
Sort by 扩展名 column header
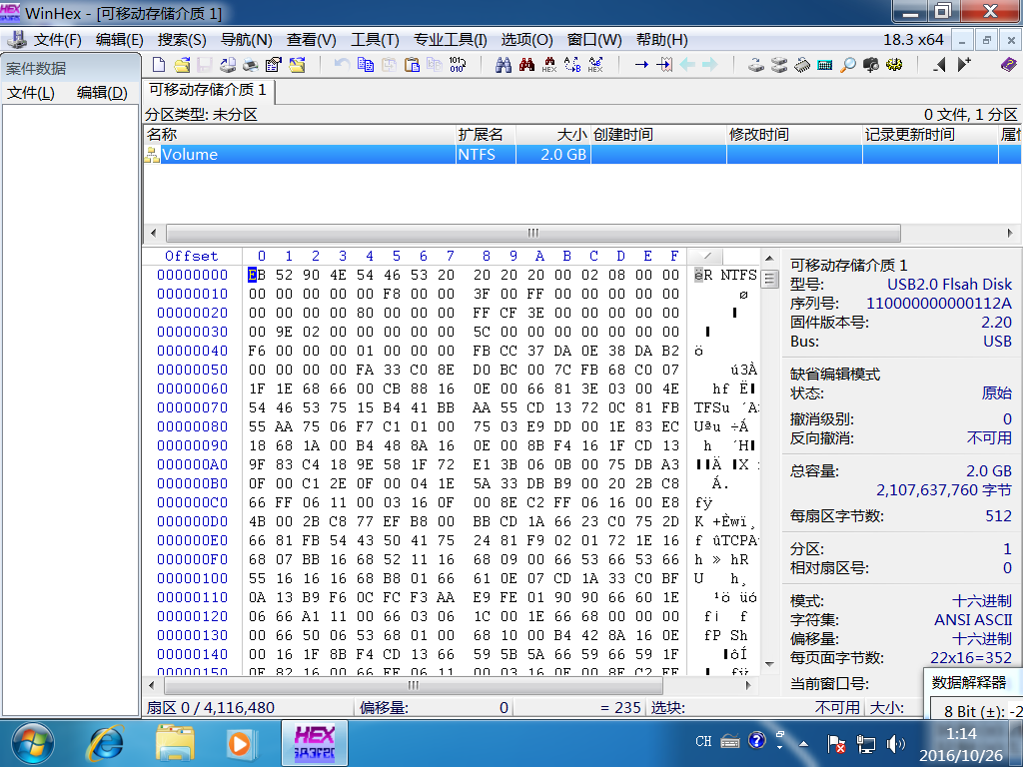tap(485, 135)
